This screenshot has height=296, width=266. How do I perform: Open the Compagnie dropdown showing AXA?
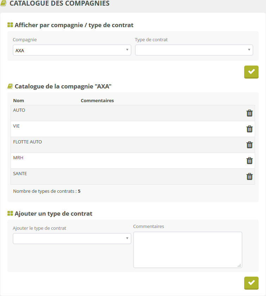click(72, 50)
